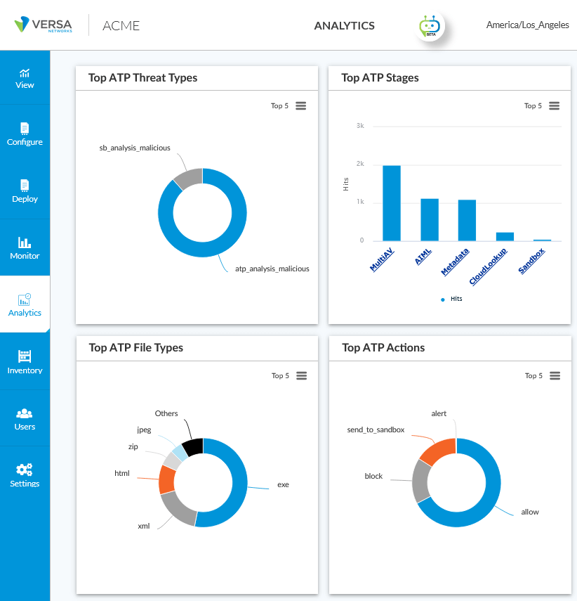This screenshot has height=601, width=577.
Task: Click the send_to_sandbox label
Action: pos(376,430)
